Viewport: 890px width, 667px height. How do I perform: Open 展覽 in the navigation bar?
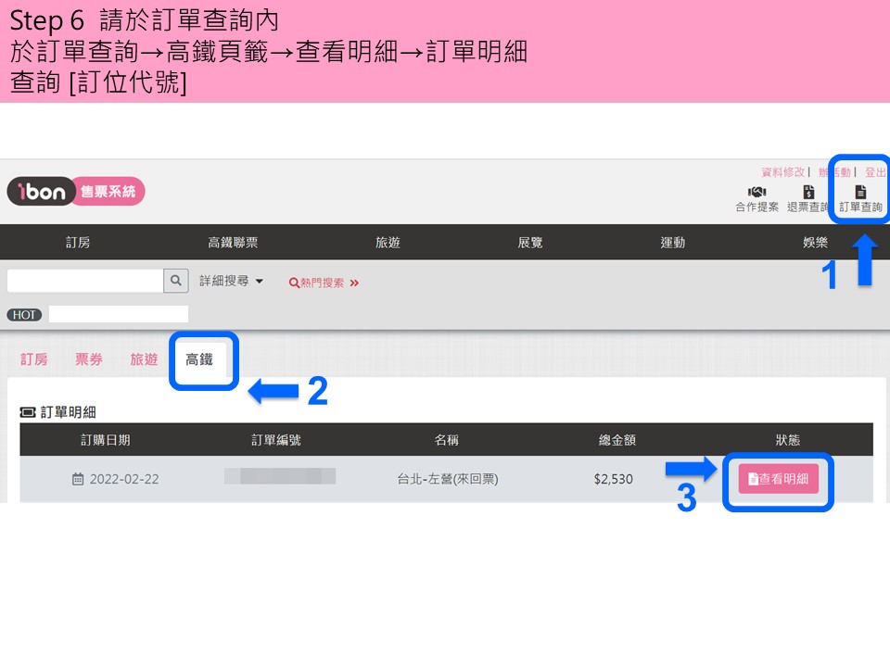click(x=530, y=243)
